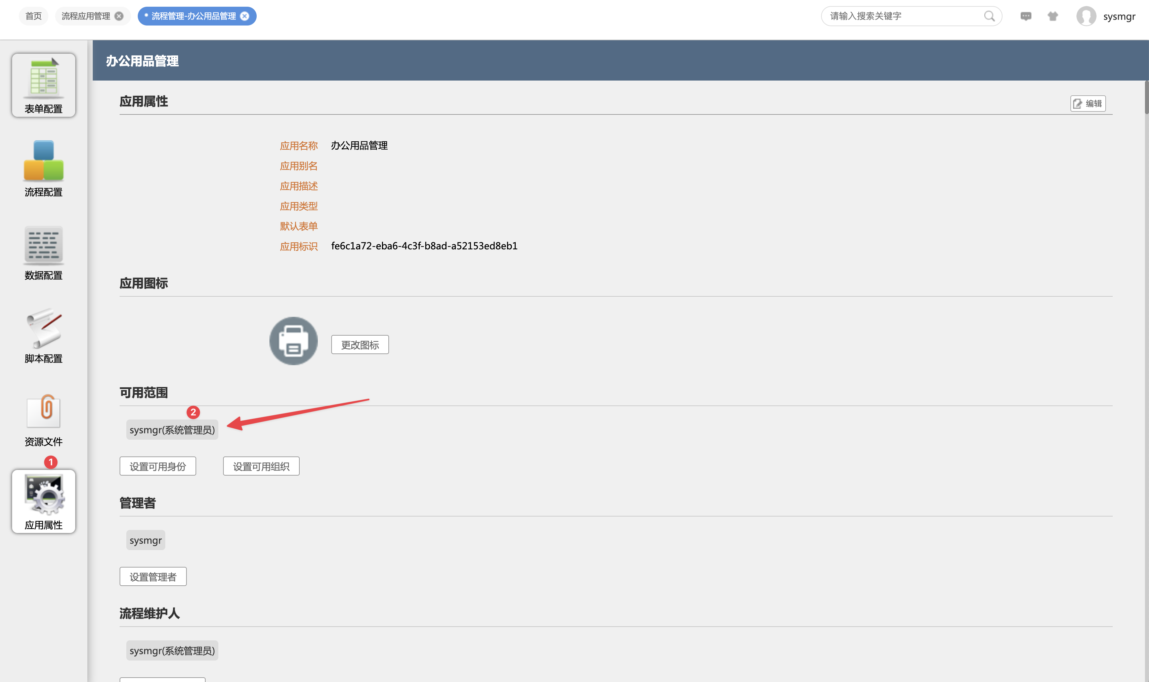Click the search magnifier icon

coord(989,16)
